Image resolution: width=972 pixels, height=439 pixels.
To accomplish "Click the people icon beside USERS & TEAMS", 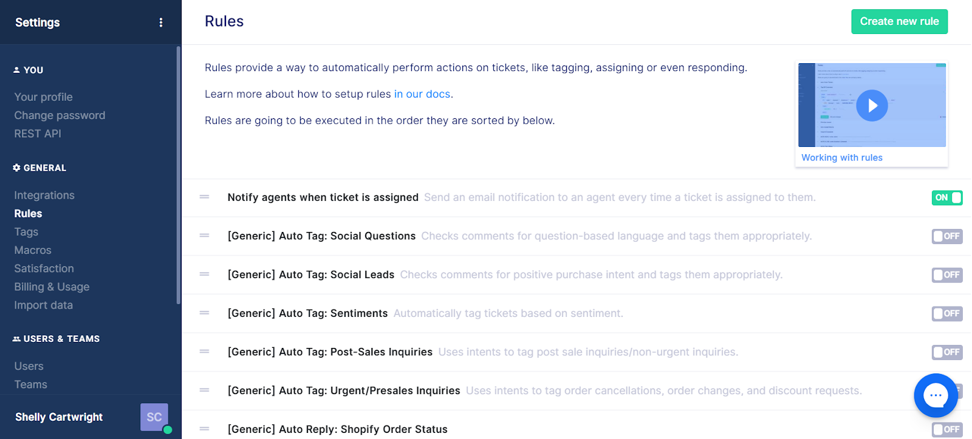I will point(16,339).
